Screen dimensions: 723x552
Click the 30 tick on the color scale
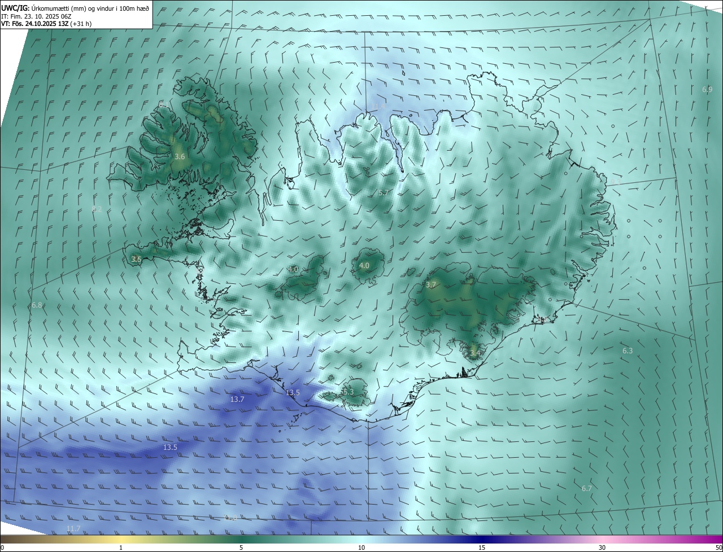602,547
